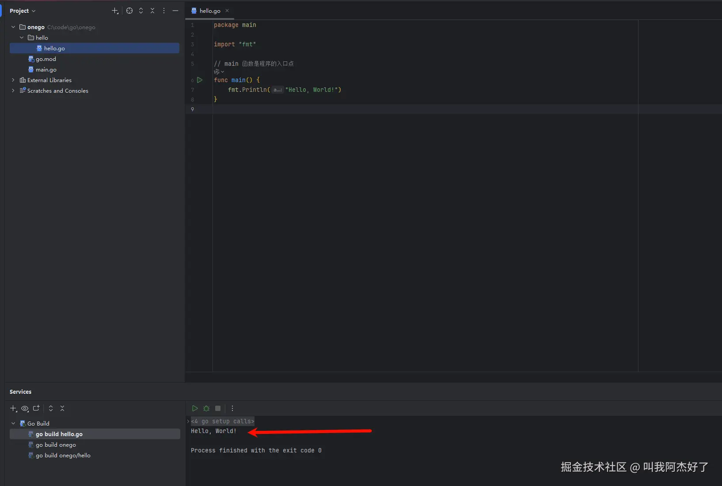Expand External Libraries node

[13, 80]
